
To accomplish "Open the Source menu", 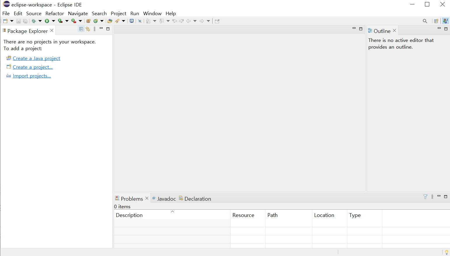I will pos(34,13).
